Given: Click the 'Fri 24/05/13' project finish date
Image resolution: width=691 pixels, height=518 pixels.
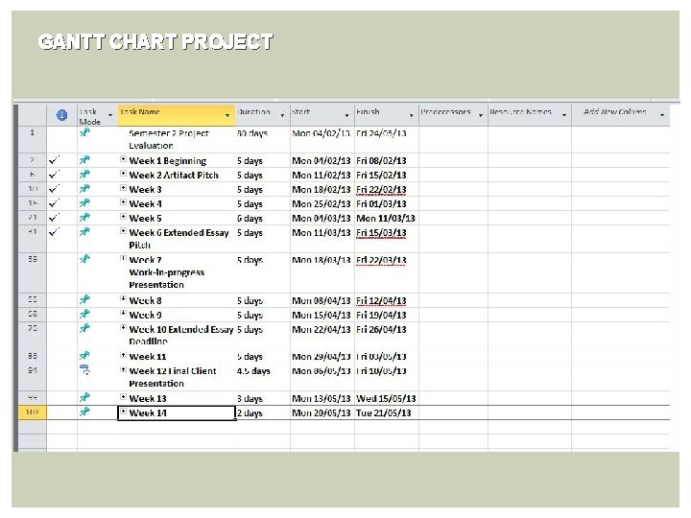Looking at the screenshot, I should point(381,133).
